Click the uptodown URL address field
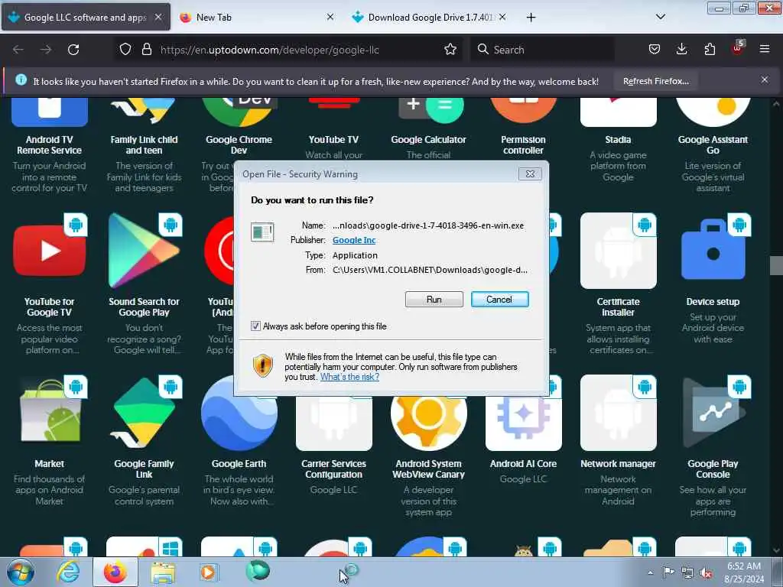Image resolution: width=783 pixels, height=587 pixels. [270, 50]
